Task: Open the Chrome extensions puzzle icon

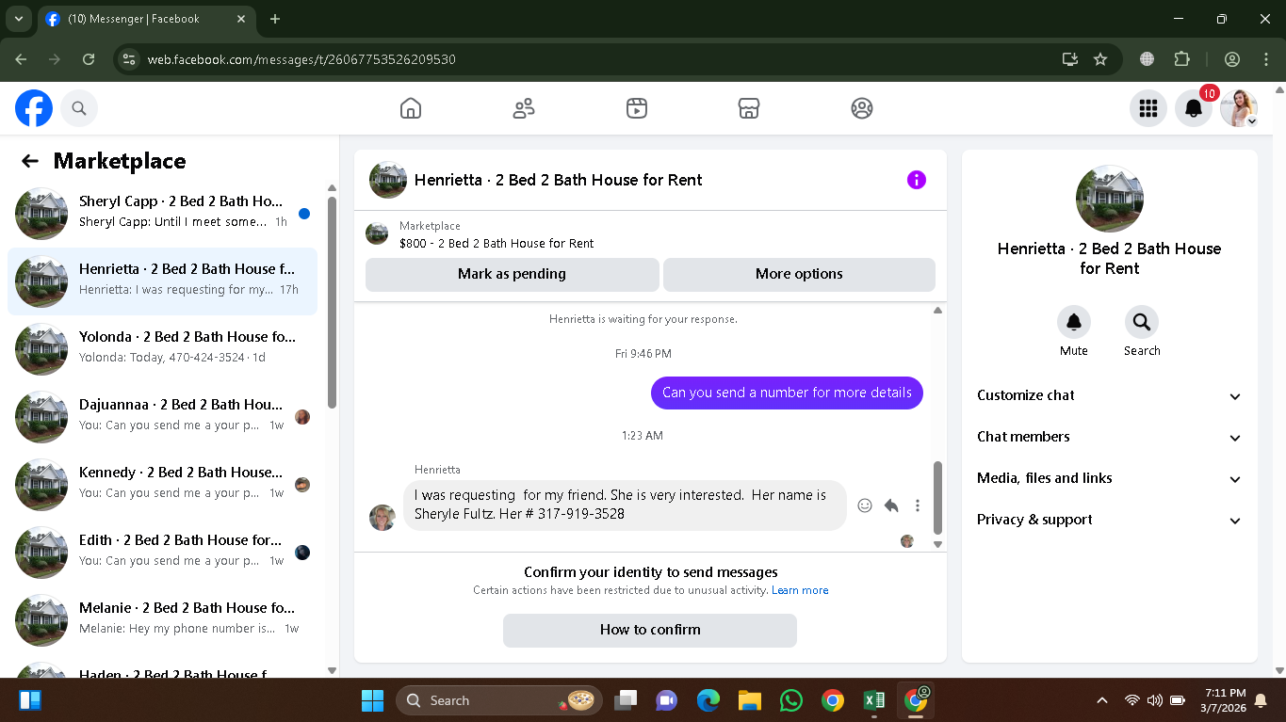Action: coord(1182,59)
